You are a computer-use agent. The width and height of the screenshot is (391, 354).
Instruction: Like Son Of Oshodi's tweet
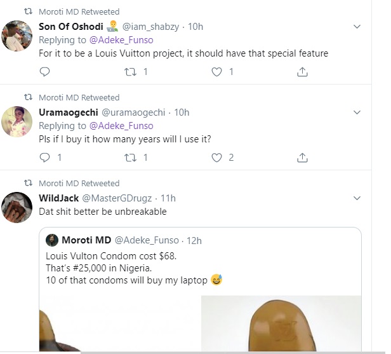click(x=217, y=72)
